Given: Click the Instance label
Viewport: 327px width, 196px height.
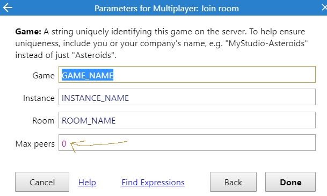Looking at the screenshot, I should click(x=39, y=98).
